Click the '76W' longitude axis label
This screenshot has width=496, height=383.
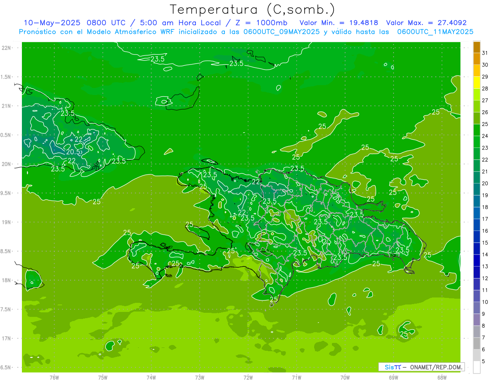coord(54,378)
